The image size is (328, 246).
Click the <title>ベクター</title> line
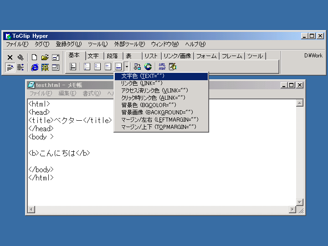pyautogui.click(x=70, y=120)
